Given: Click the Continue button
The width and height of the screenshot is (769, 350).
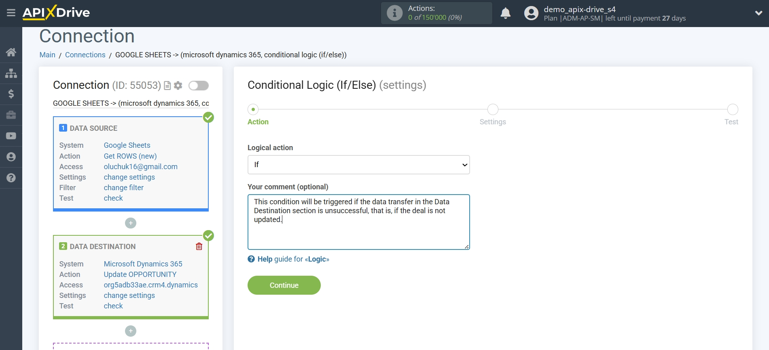Looking at the screenshot, I should [284, 285].
